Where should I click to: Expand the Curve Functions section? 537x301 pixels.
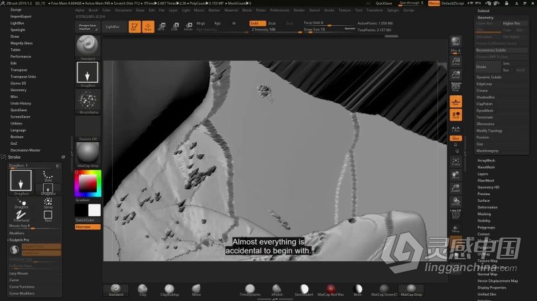tap(22, 286)
